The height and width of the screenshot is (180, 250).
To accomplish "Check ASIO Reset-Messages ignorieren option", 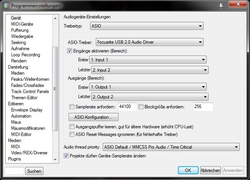I will (72, 134).
